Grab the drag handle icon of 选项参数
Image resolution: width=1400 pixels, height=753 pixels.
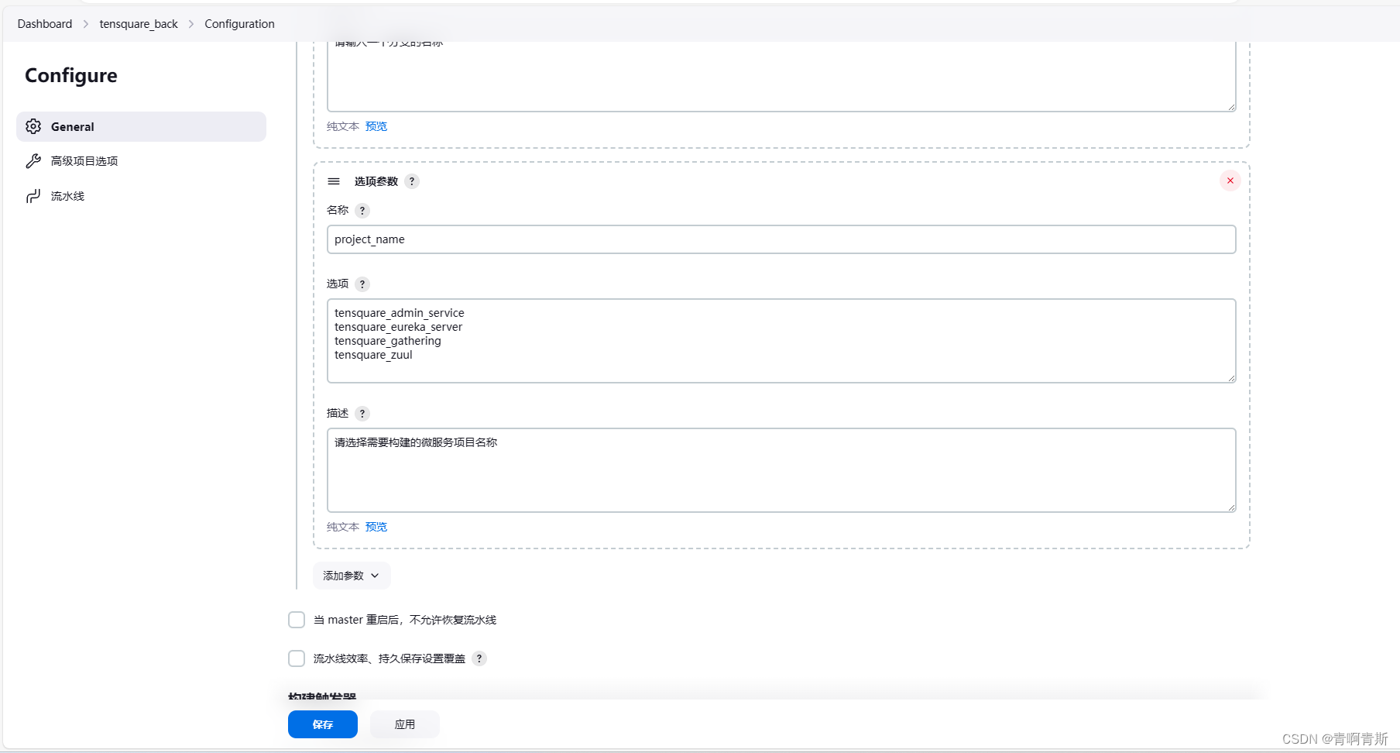tap(334, 181)
